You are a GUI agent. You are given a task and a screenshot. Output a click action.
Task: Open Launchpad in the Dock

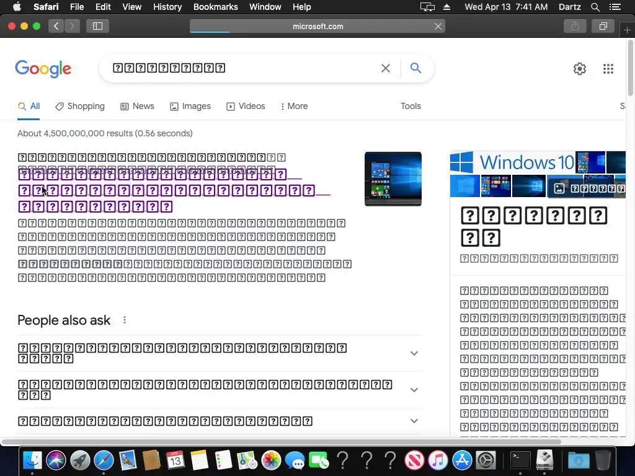(x=80, y=461)
